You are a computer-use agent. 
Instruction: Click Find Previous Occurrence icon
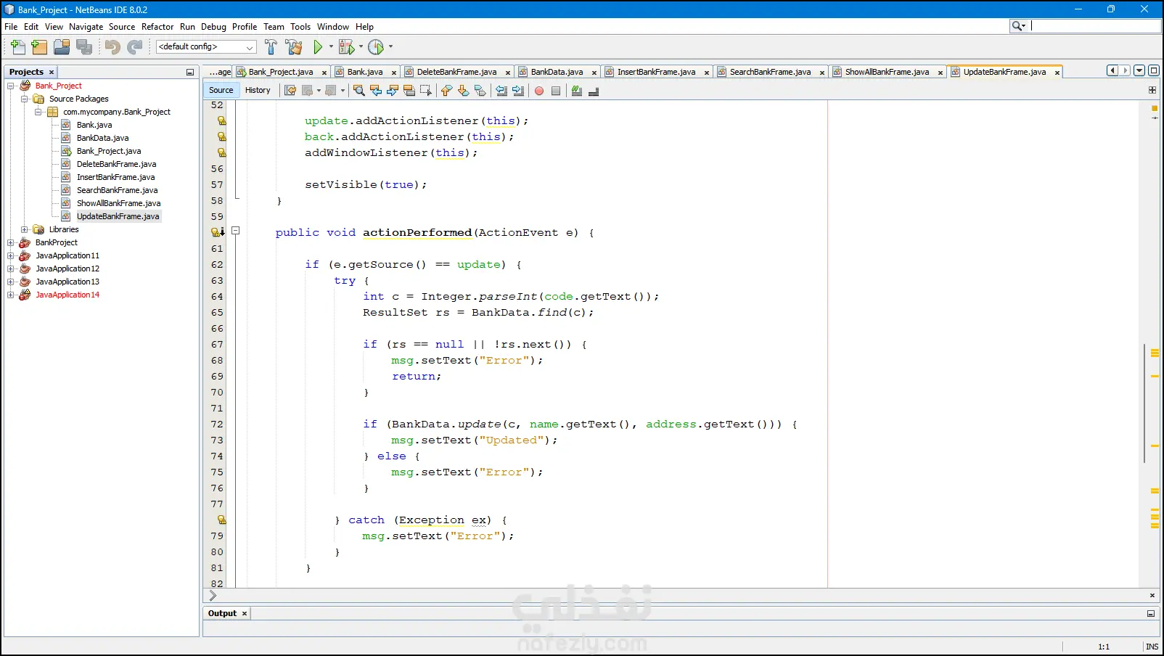click(x=376, y=91)
